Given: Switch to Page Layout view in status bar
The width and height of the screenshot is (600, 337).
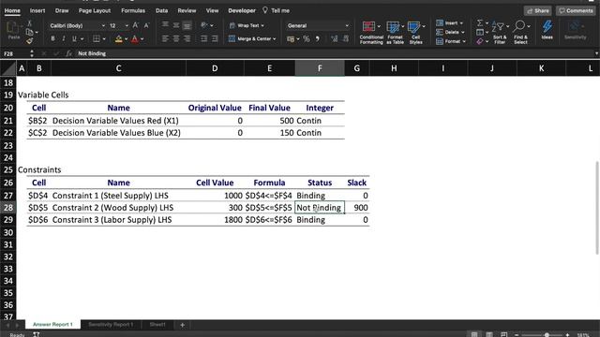Looking at the screenshot, I should (x=489, y=335).
